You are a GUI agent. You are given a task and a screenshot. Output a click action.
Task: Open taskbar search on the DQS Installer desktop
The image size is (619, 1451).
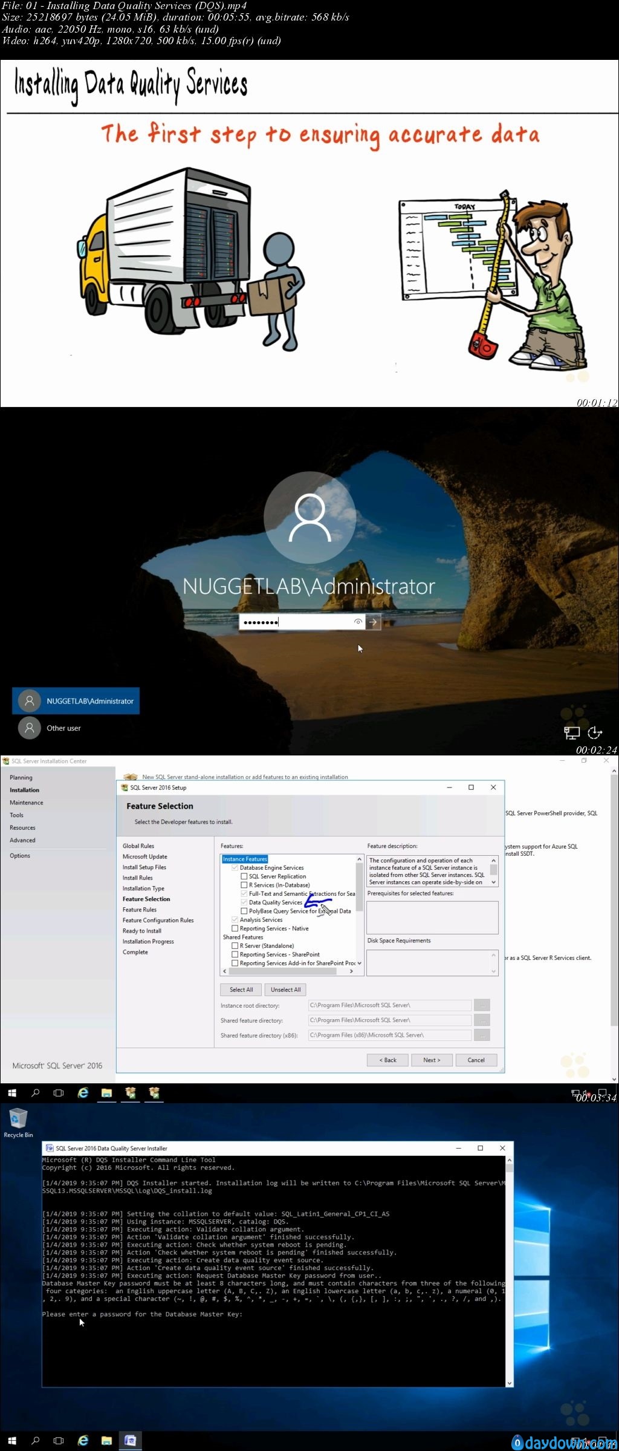[36, 1441]
